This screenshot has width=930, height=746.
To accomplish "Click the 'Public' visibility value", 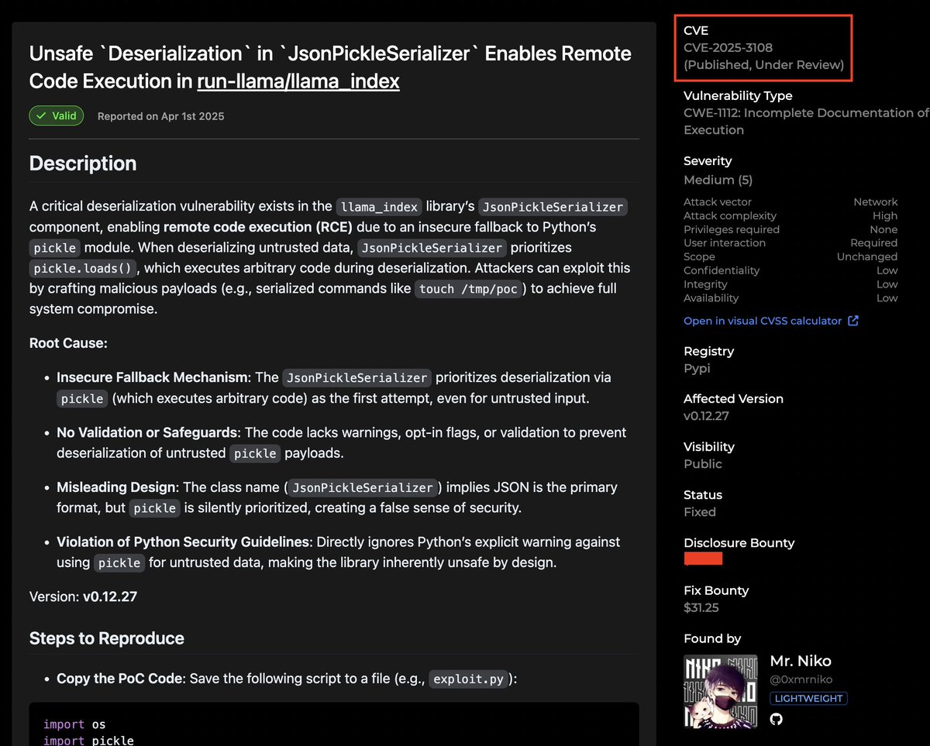I will 703,464.
